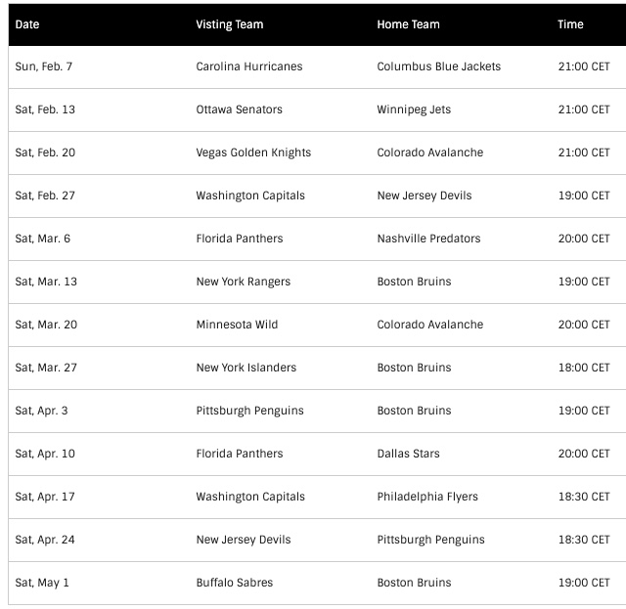Select New York Islanders cell
The width and height of the screenshot is (626, 609).
pos(246,368)
